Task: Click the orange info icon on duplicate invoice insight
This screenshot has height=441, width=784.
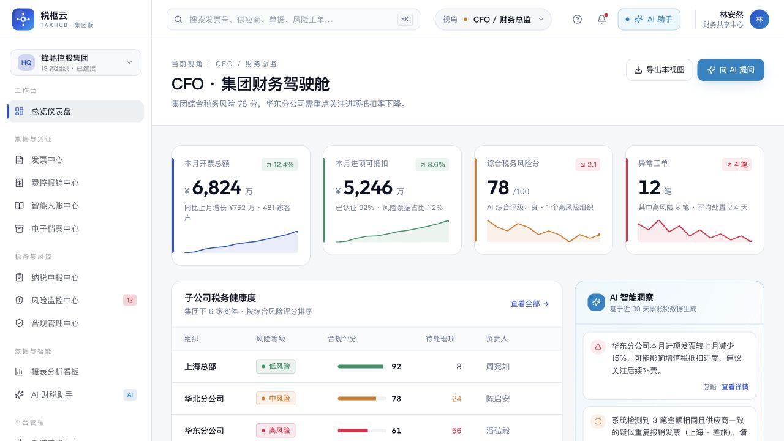Action: click(x=598, y=421)
